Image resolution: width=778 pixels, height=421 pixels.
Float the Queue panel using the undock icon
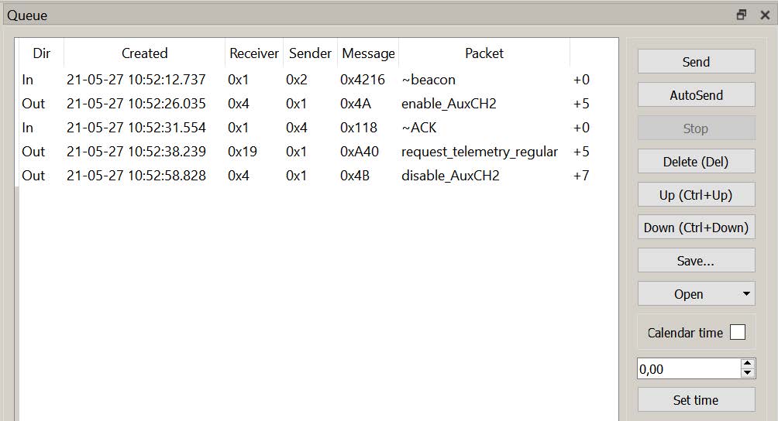[742, 15]
